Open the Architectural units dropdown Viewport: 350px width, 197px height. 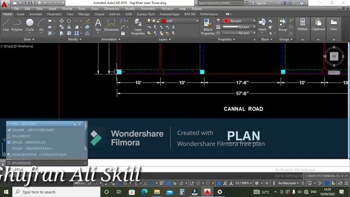point(288,183)
